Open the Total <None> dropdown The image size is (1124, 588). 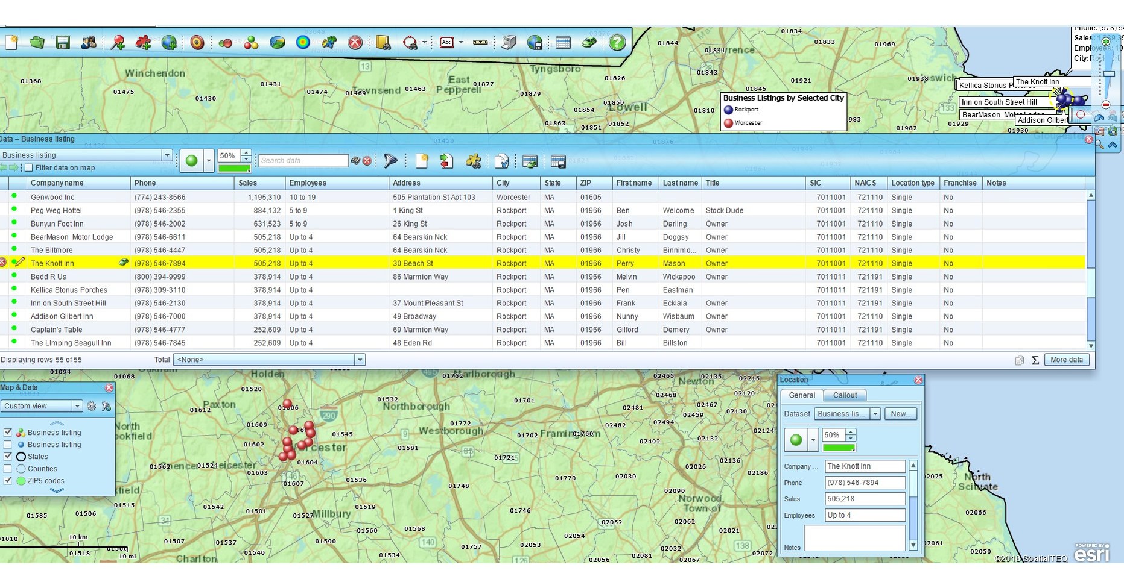pos(360,359)
